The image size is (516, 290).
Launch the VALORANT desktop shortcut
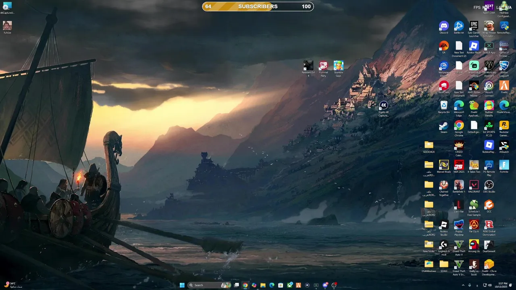pos(474,187)
